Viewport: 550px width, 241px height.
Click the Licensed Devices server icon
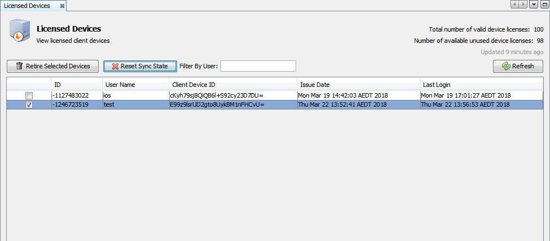pos(19,32)
